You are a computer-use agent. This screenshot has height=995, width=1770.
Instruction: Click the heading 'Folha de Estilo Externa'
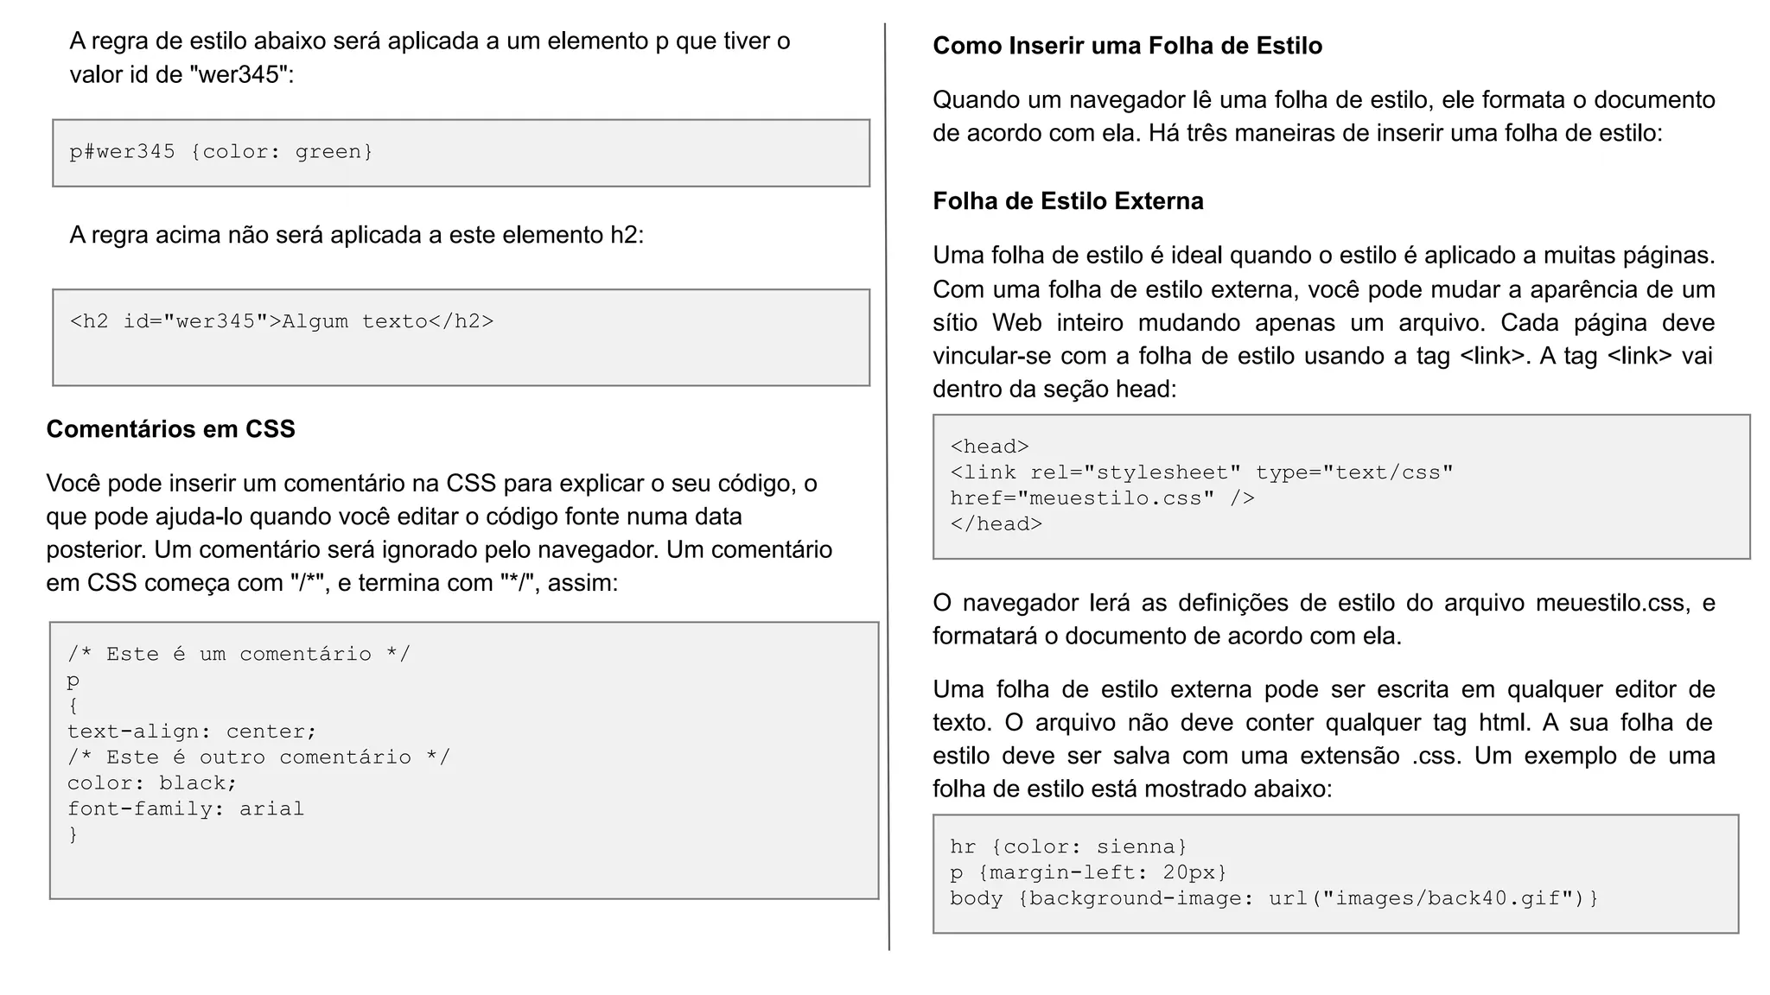1067,201
